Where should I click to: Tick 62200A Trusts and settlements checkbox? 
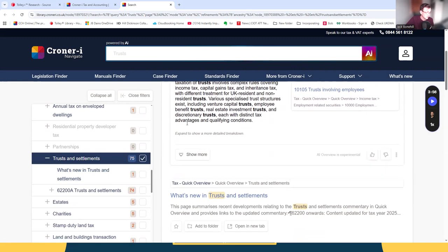pos(142,190)
